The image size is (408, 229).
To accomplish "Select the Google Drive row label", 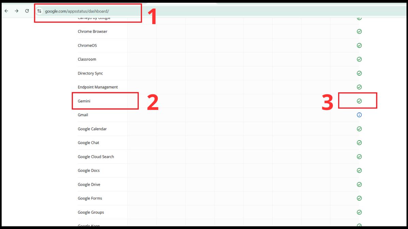I will tap(89, 185).
